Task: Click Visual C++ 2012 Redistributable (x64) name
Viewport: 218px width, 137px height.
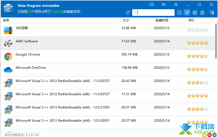Action: pyautogui.click(x=63, y=81)
